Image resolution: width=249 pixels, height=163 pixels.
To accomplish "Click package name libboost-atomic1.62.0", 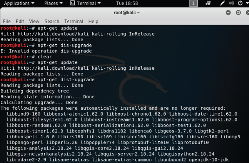I will tap(73, 114).
